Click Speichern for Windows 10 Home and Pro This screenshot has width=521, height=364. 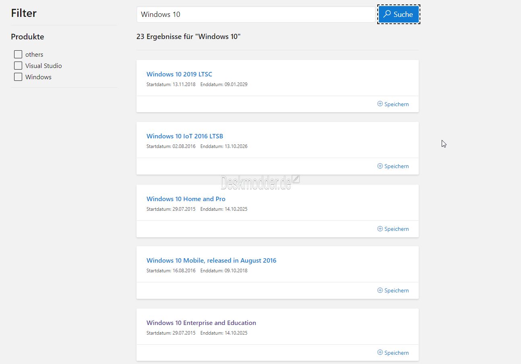coord(393,229)
